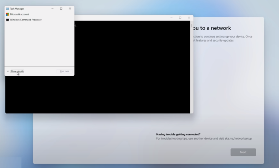Click Next button in network setup
Viewport: 279px width, 168px height.
point(243,152)
